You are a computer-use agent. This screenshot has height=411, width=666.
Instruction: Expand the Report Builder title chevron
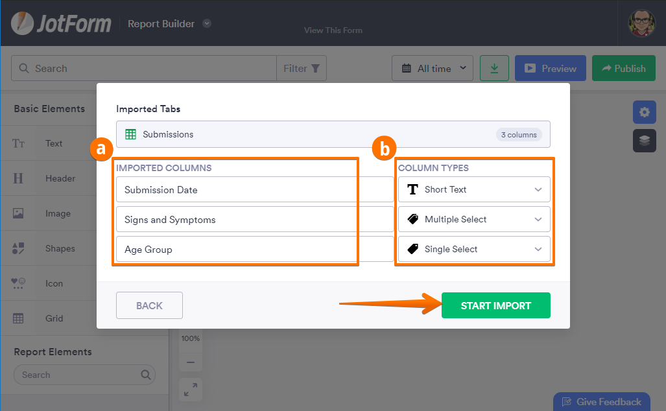(207, 23)
